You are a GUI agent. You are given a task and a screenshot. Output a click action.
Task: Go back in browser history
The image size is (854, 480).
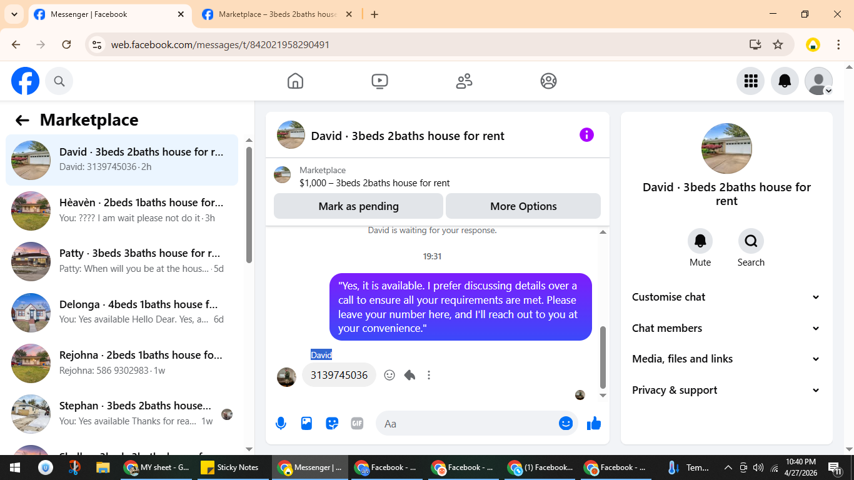[16, 44]
